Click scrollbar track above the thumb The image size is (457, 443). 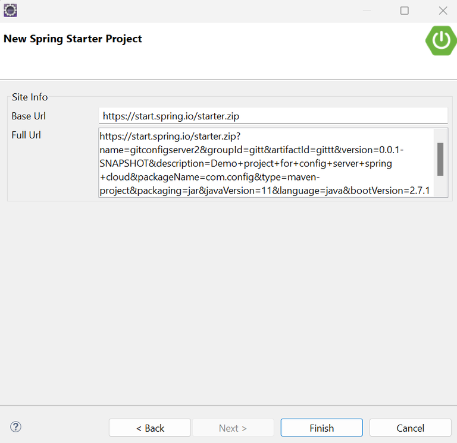pos(440,135)
